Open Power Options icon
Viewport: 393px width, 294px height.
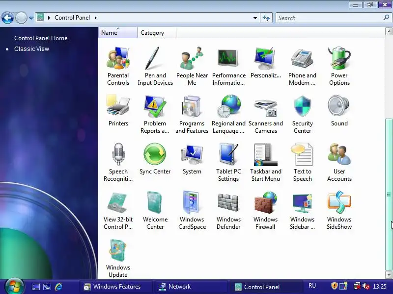[339, 66]
